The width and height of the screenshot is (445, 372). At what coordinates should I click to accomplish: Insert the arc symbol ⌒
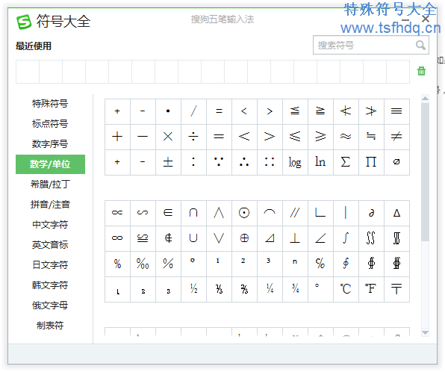pyautogui.click(x=270, y=213)
